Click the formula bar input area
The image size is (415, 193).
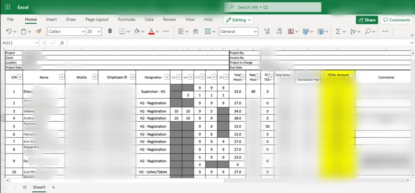point(238,43)
